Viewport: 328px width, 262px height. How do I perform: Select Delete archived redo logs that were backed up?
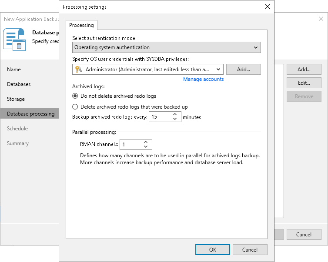click(130, 107)
